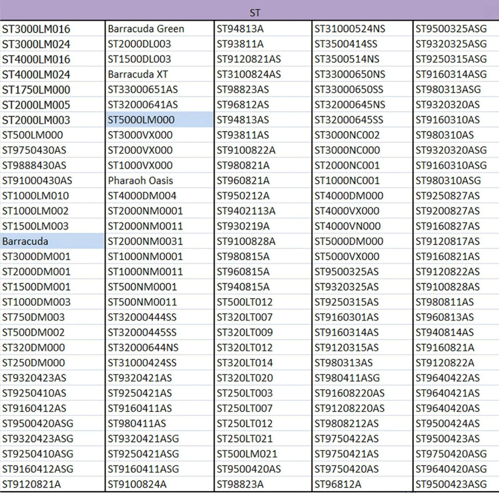Select cell ST32000644NS

pos(160,347)
